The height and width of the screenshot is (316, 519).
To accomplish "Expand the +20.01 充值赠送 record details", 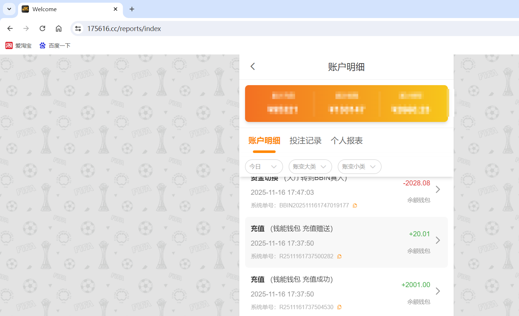I will point(437,240).
